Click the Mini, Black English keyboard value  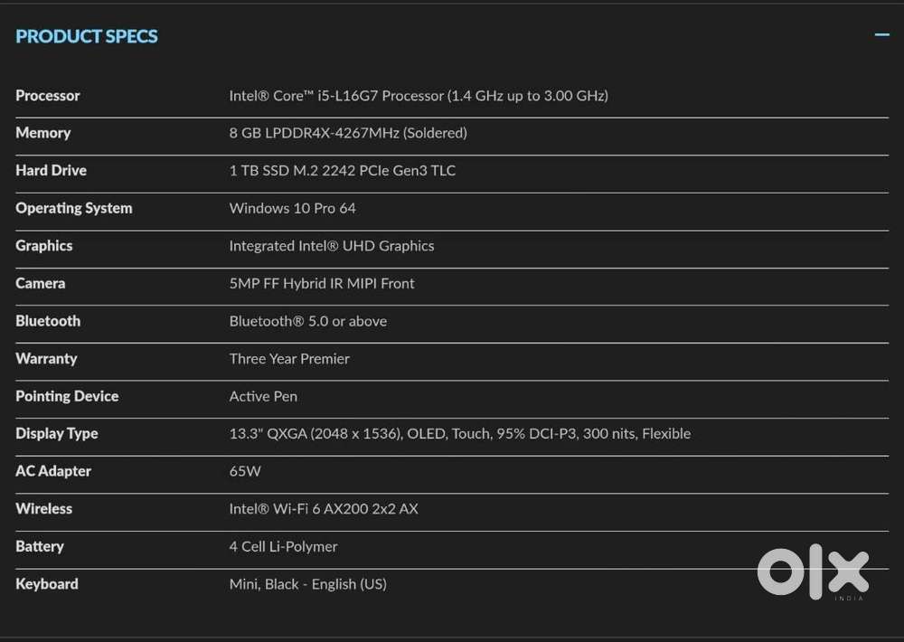coord(308,584)
